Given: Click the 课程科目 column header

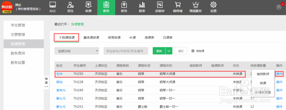Looking at the screenshot, I should click(144, 66).
